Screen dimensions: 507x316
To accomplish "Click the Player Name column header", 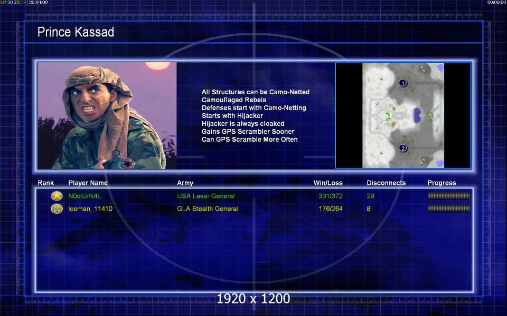I will 88,183.
